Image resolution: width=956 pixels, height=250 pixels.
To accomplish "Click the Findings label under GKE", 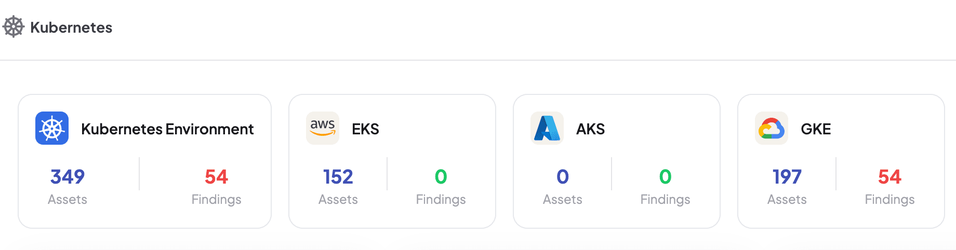I will click(889, 200).
